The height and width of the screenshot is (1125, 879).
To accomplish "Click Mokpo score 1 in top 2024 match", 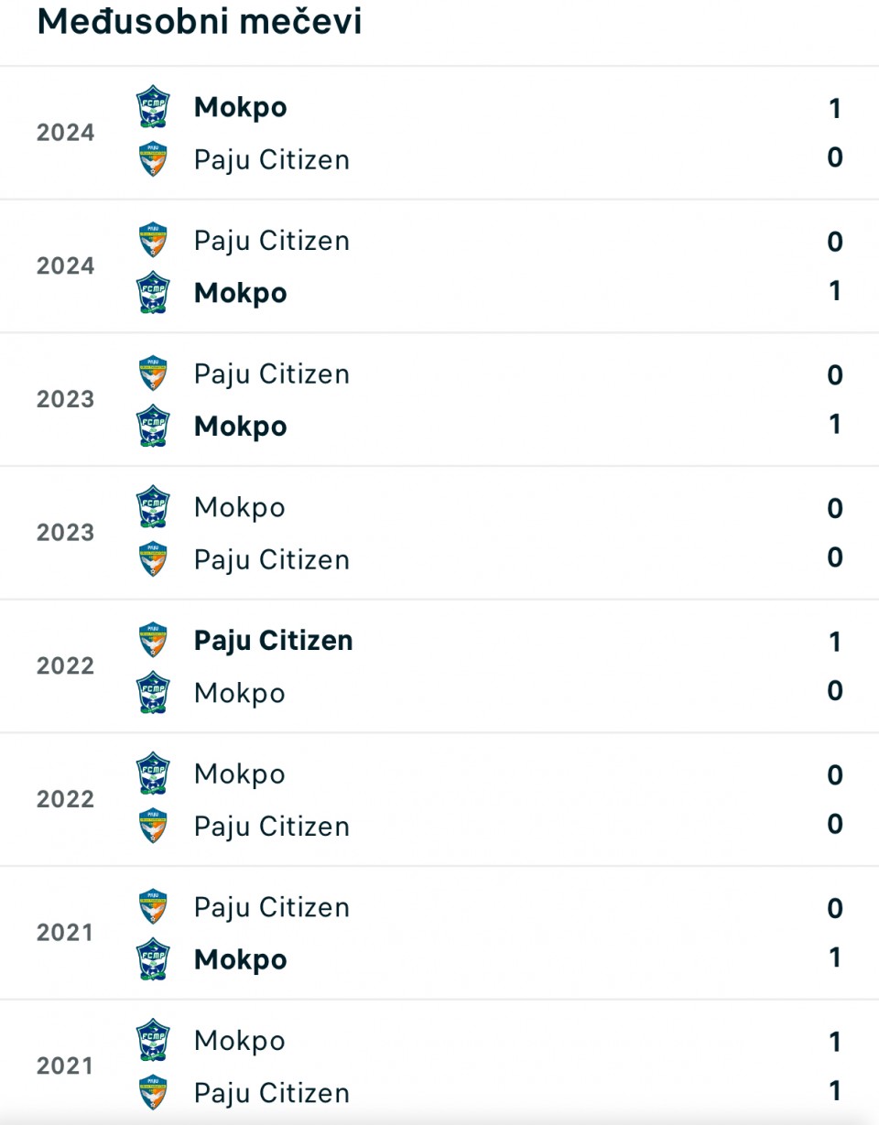I will click(835, 109).
